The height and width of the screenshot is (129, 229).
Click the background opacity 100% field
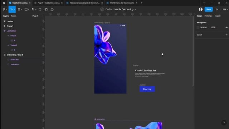[213, 27]
